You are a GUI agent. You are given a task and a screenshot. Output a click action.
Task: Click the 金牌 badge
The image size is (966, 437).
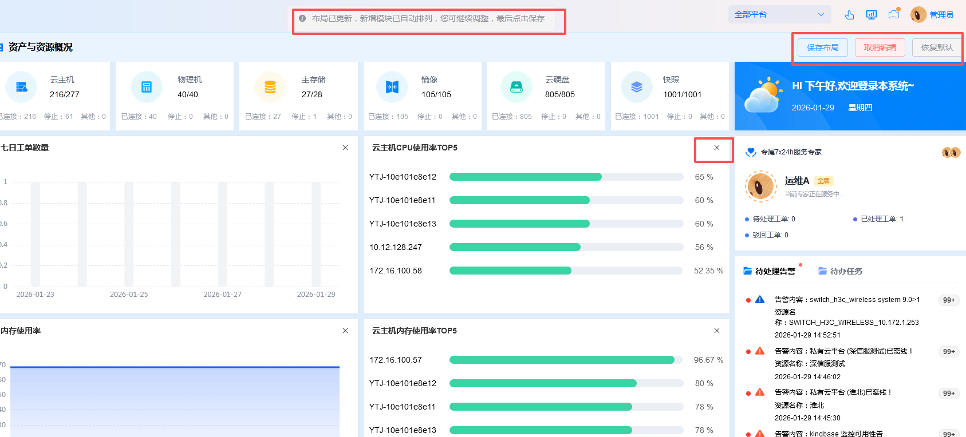(x=823, y=181)
